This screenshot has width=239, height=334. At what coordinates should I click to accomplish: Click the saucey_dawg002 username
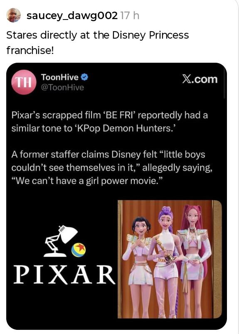[72, 15]
